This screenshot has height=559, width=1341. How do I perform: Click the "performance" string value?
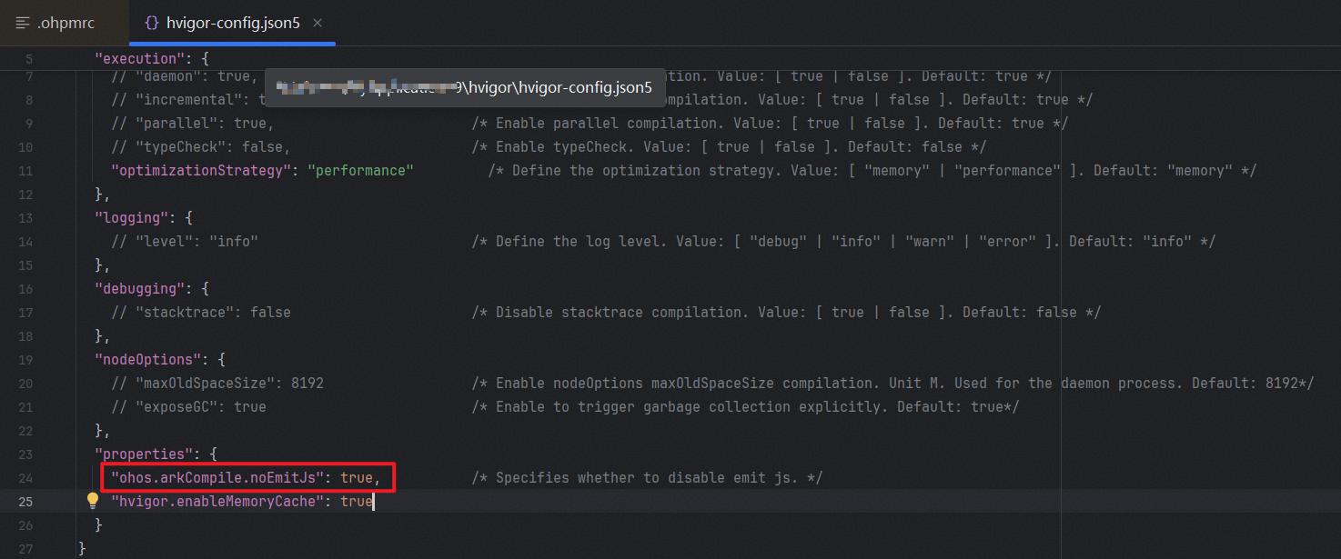(361, 171)
